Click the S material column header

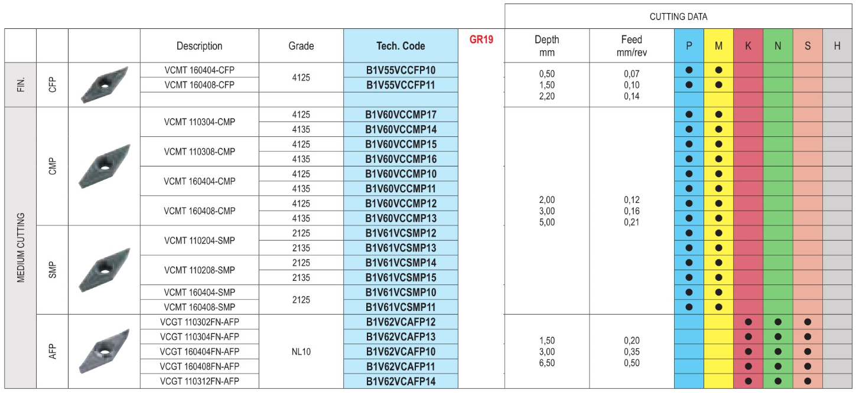pos(808,46)
